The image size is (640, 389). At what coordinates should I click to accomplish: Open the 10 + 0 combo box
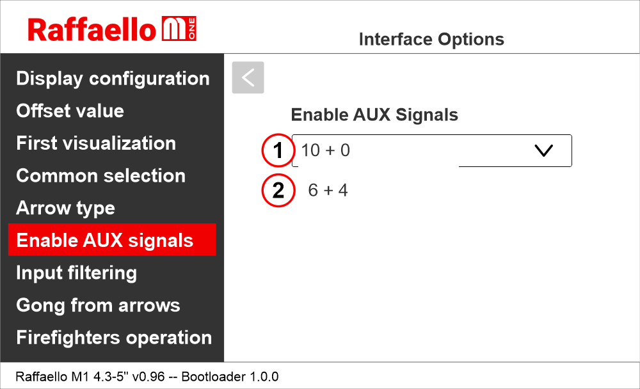point(431,151)
